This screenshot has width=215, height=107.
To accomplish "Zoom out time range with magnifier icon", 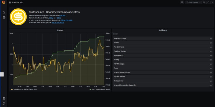I will pyautogui.click(x=204, y=2).
